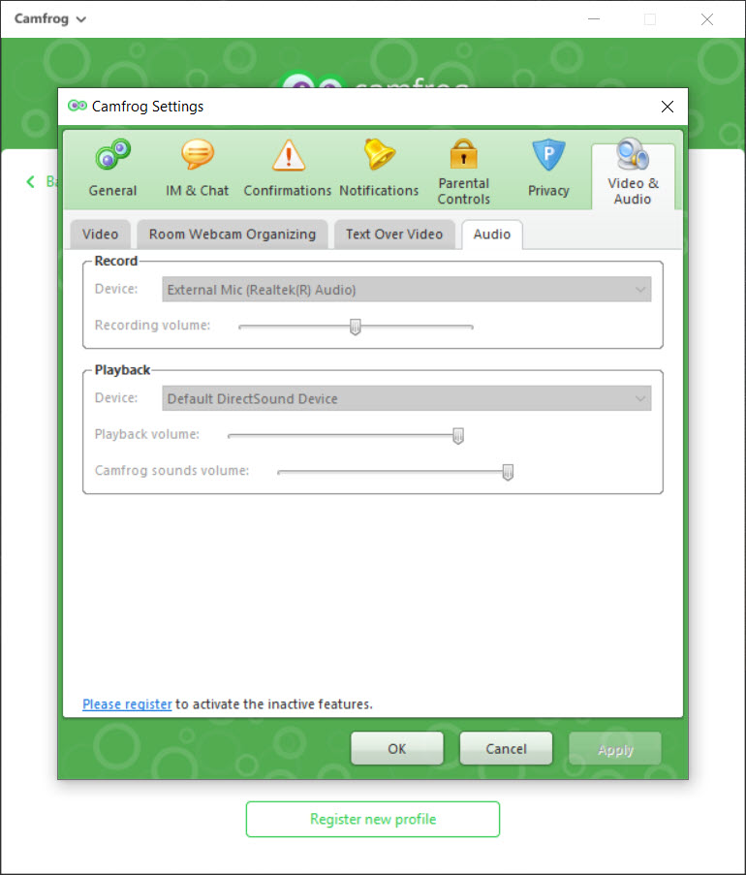Viewport: 746px width, 875px height.
Task: Click the Camfrog sounds volume slider handle
Action: coord(508,472)
